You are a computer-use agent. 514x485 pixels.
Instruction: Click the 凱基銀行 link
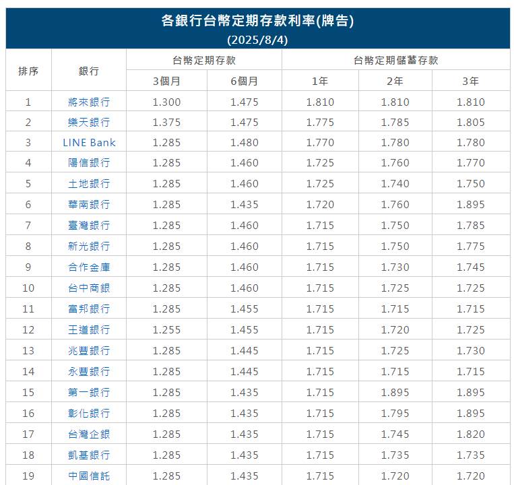(x=89, y=455)
